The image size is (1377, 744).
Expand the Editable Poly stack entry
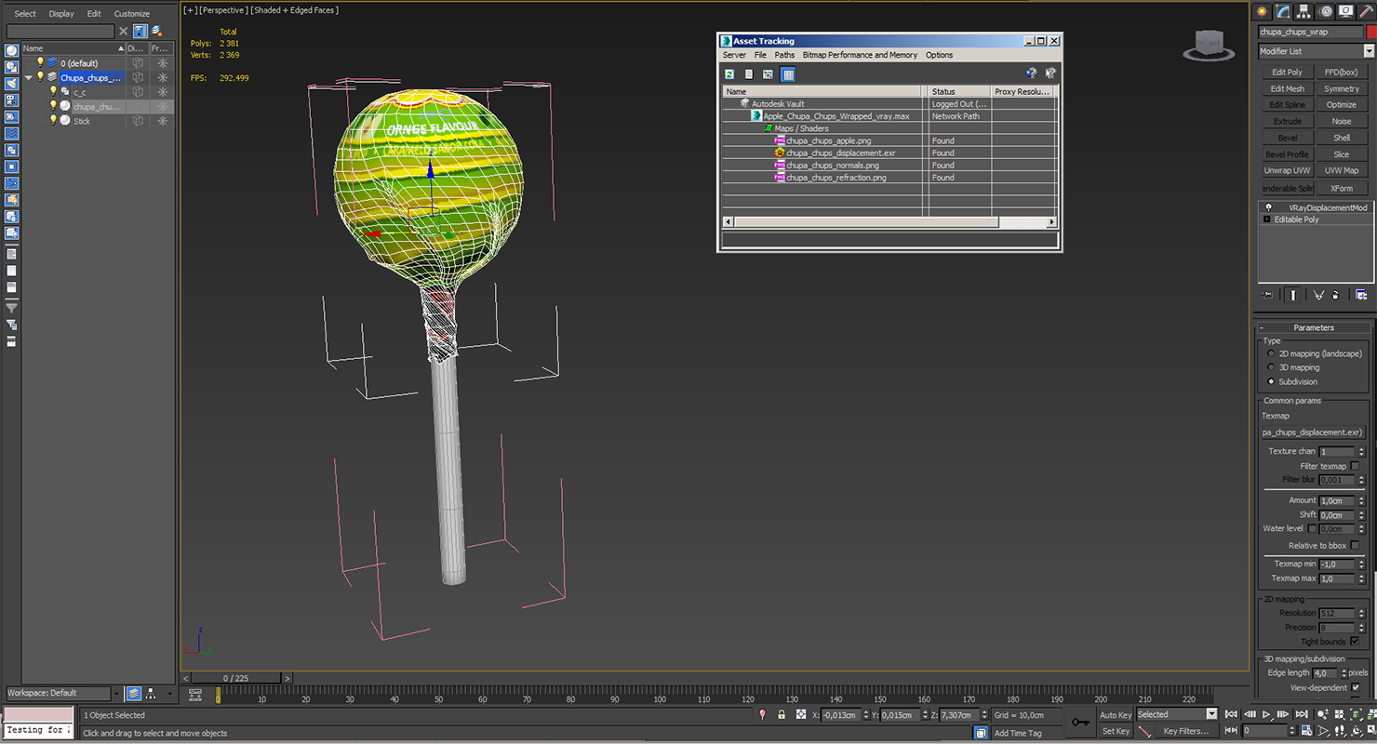click(1266, 219)
